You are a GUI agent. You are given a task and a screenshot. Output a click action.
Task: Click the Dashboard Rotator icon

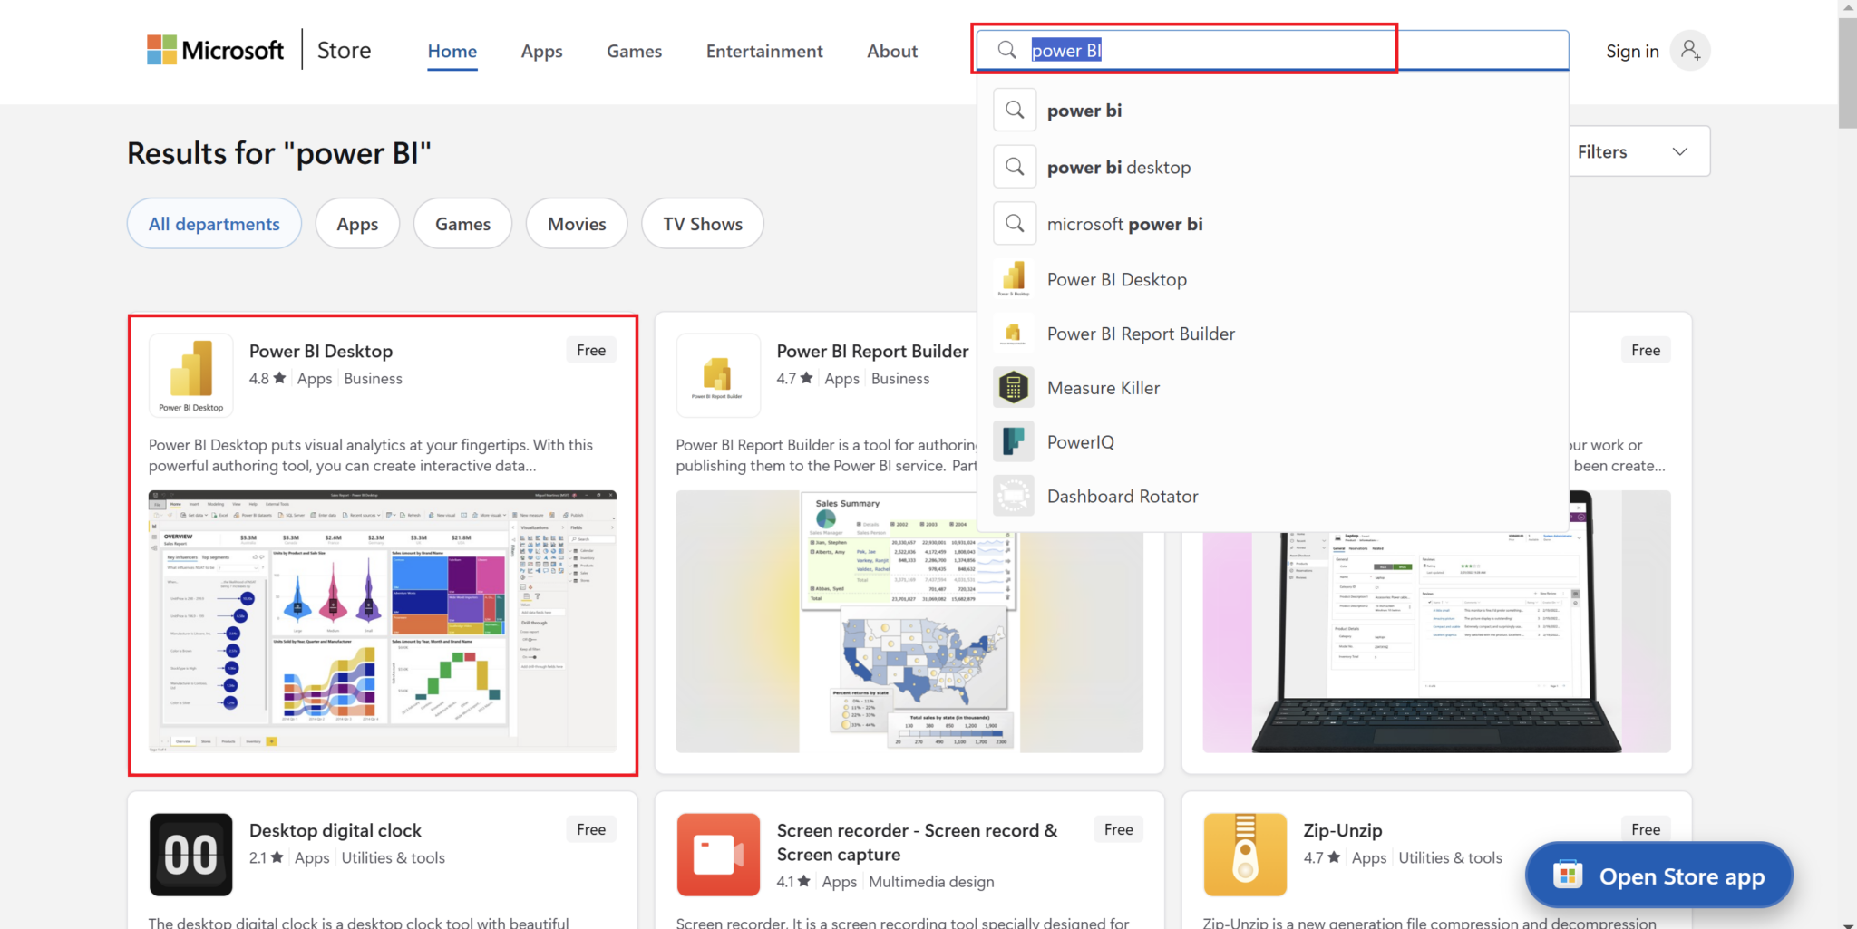1013,496
